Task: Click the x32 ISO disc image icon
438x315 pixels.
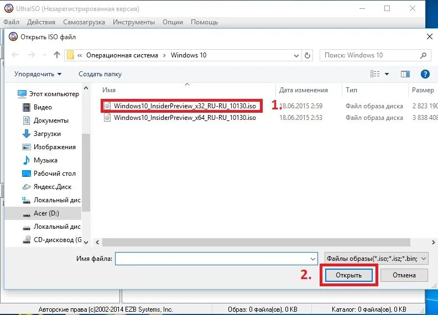Action: click(107, 106)
